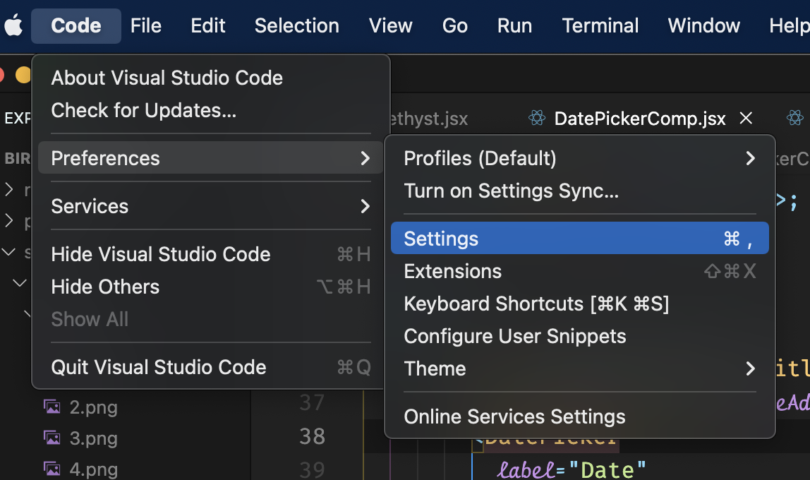This screenshot has width=810, height=480.
Task: Click the image icon beside 3.png
Action: pos(52,438)
